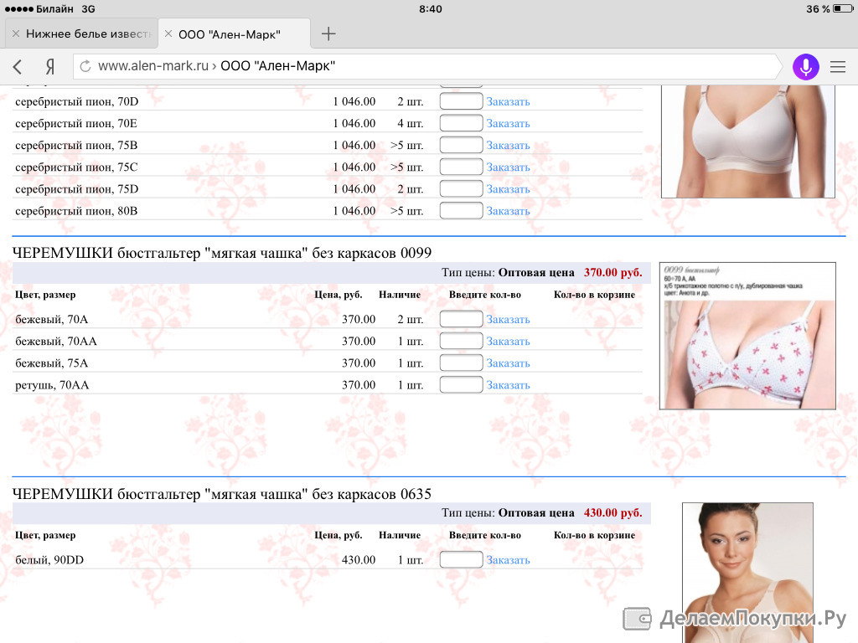Order серебристый пион 75C via Заказать

coord(508,167)
